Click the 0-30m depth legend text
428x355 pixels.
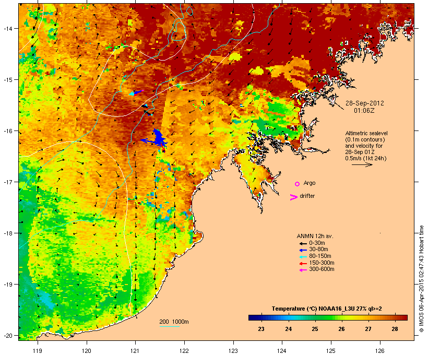317,243
